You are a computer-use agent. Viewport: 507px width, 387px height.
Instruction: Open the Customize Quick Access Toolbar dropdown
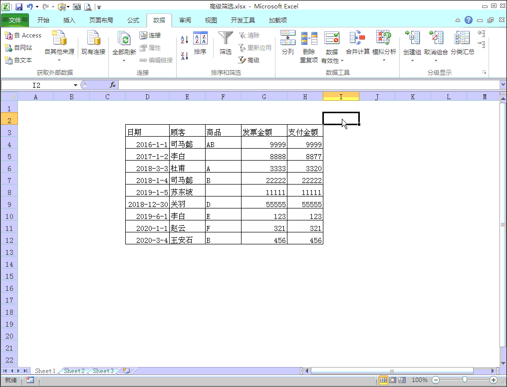tap(99, 7)
